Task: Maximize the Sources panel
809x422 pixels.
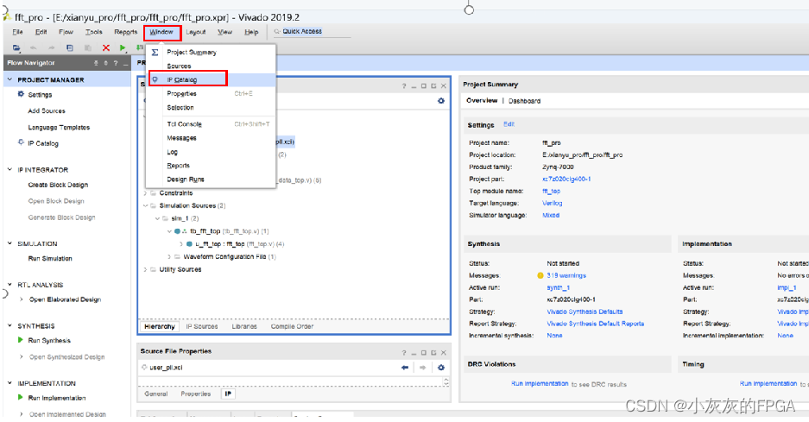Action: coord(424,86)
